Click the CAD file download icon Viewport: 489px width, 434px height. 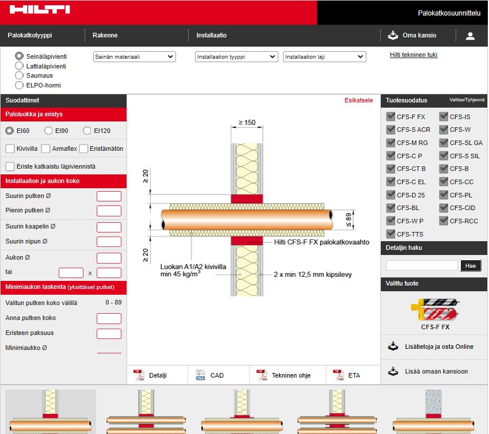point(200,375)
